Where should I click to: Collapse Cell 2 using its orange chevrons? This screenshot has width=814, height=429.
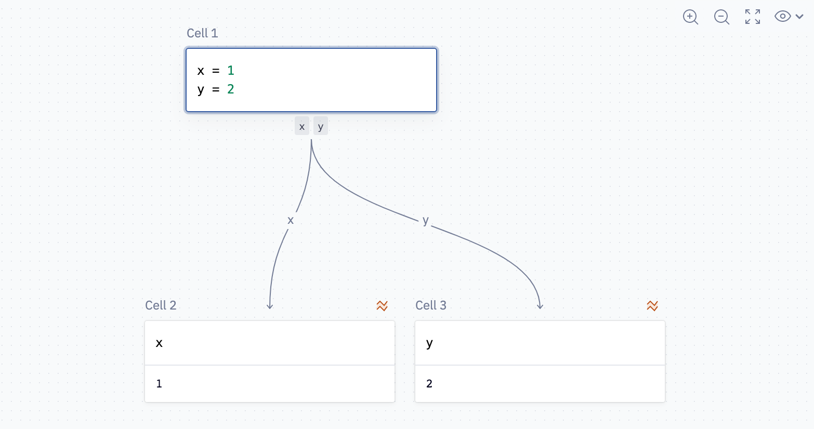point(382,306)
